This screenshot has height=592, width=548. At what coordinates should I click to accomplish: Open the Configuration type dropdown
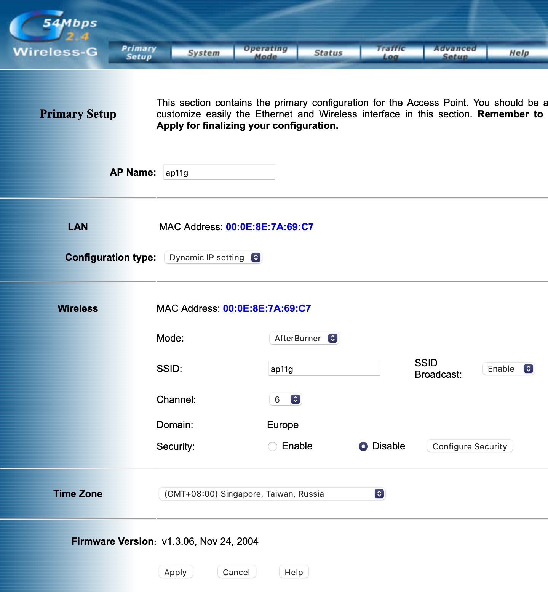(213, 257)
